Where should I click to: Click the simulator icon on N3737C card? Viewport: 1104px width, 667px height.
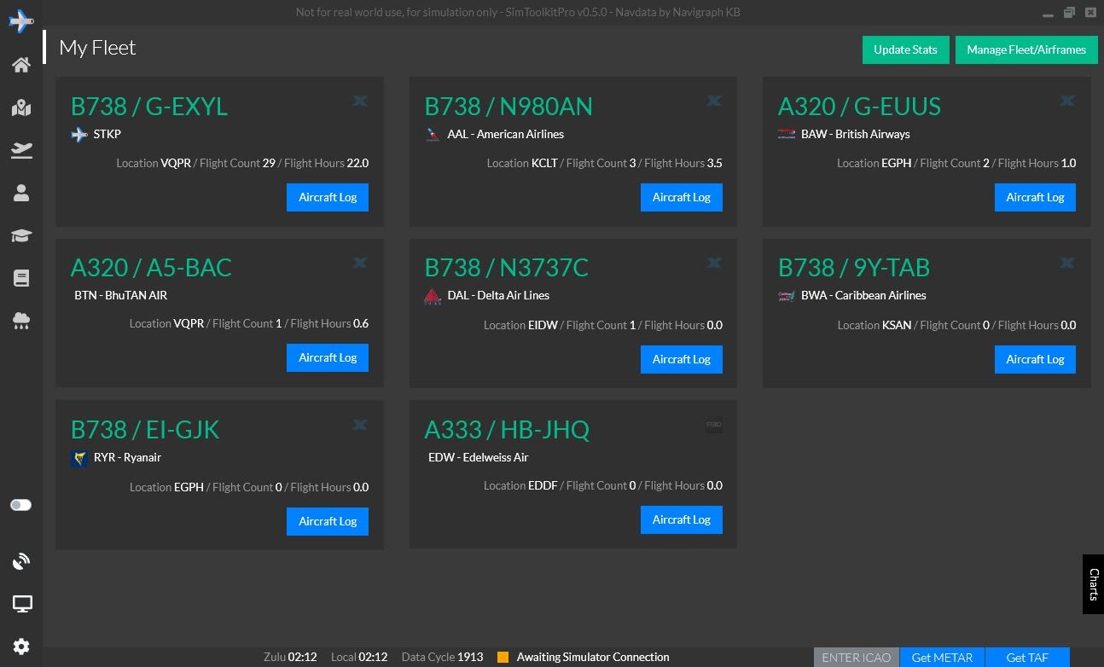pos(714,263)
